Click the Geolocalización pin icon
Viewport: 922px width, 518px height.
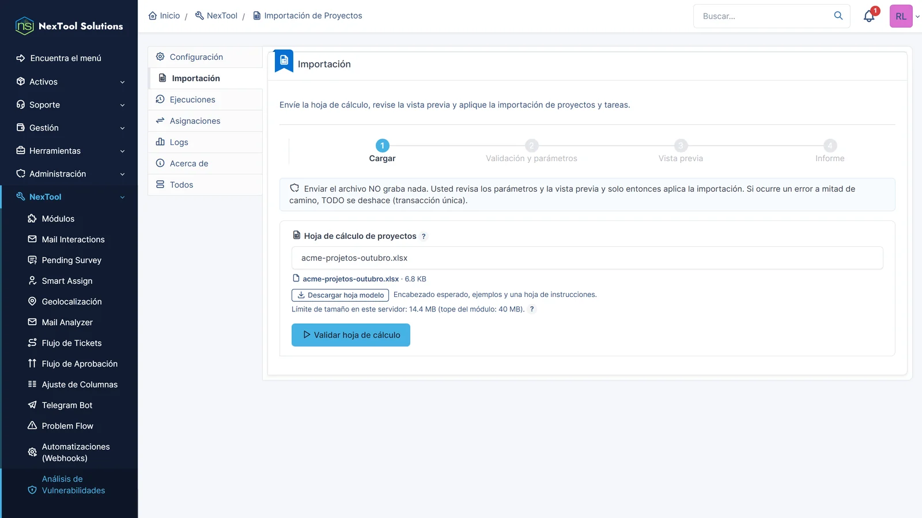pyautogui.click(x=32, y=302)
